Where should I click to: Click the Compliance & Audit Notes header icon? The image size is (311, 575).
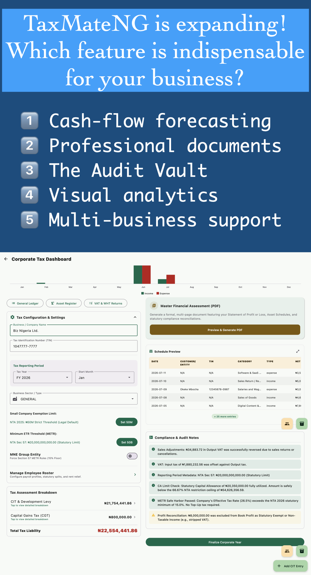(151, 437)
